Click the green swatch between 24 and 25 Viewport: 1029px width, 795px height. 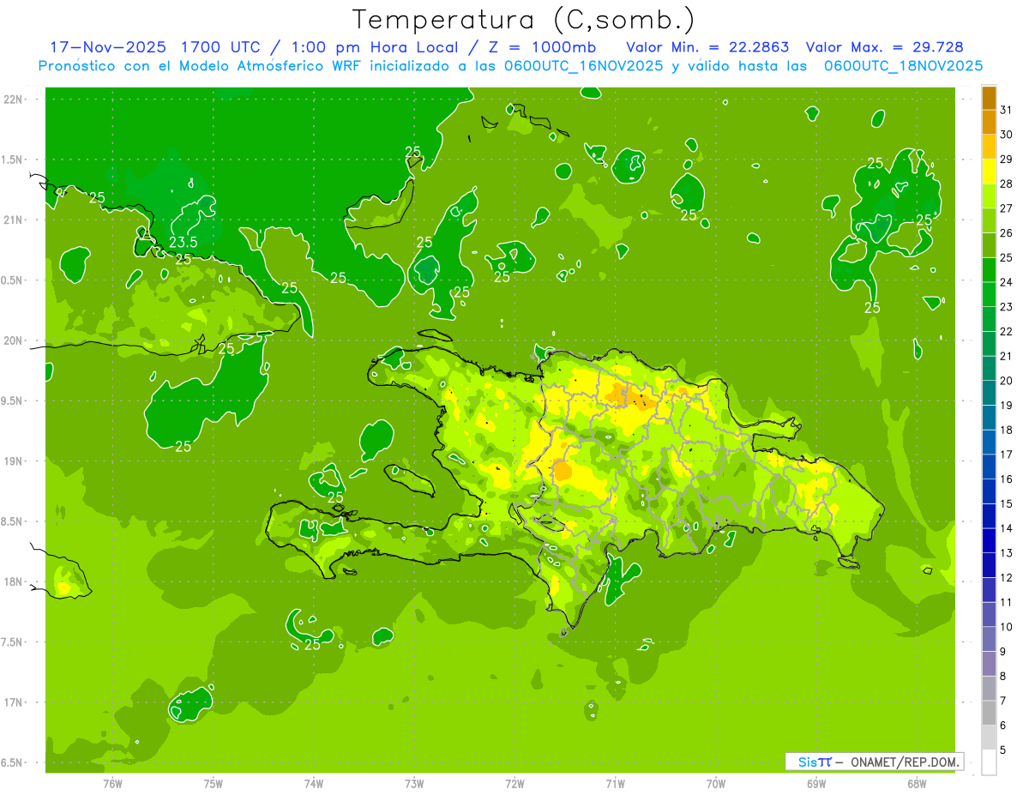tap(989, 270)
